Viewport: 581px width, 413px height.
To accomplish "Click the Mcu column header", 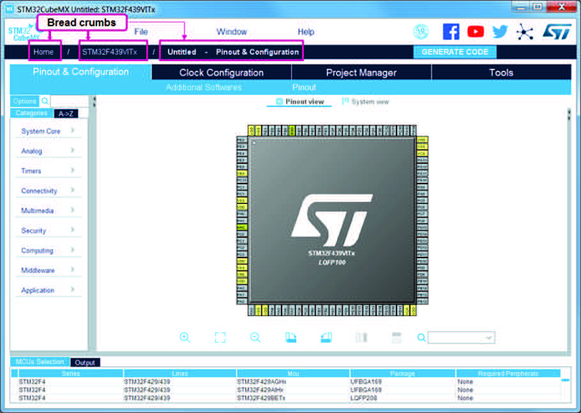I will point(293,373).
